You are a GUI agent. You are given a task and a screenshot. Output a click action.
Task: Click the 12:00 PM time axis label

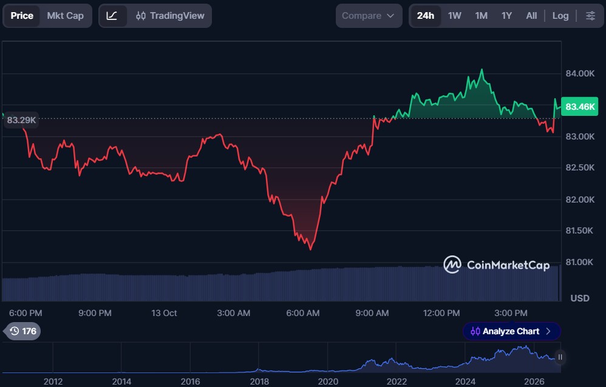coord(441,313)
